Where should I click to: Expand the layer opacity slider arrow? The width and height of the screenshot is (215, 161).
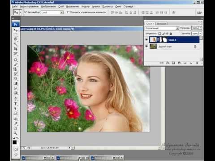pyautogui.click(x=200, y=28)
